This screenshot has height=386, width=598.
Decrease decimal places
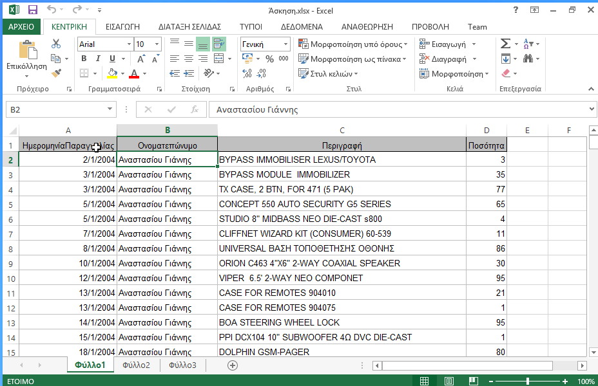click(262, 73)
